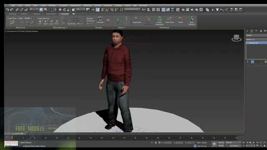
Task: Click the Align tool icon
Action: click(149, 10)
